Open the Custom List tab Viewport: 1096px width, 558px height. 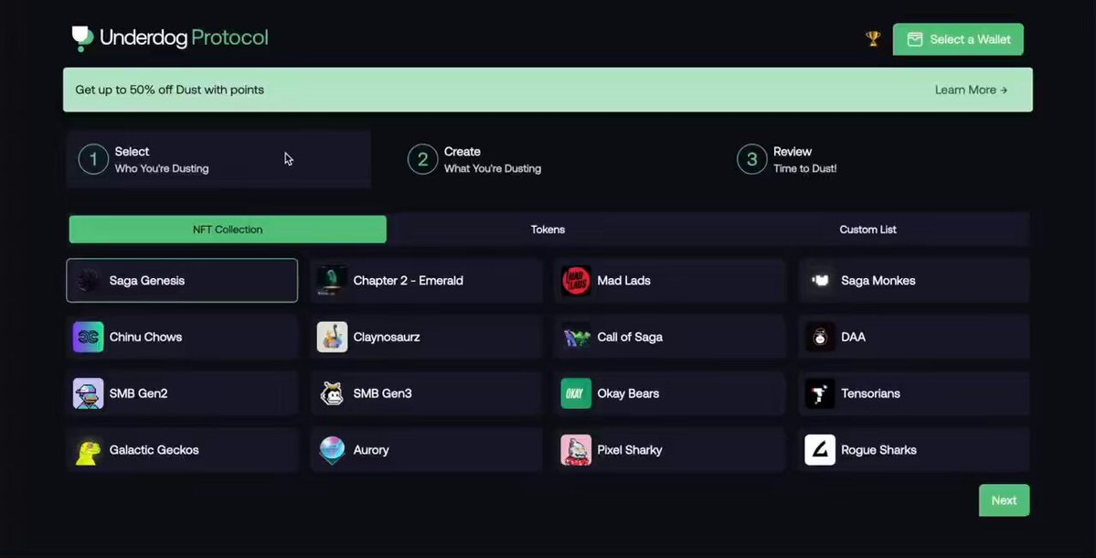tap(867, 230)
